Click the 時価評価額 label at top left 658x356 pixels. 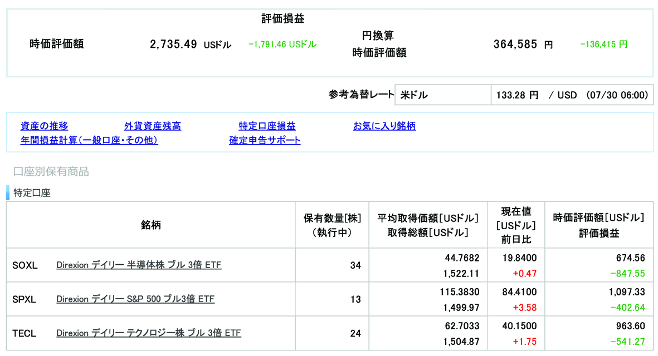[57, 43]
